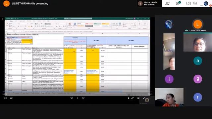Click the Excel title bar search box

click(x=78, y=19)
